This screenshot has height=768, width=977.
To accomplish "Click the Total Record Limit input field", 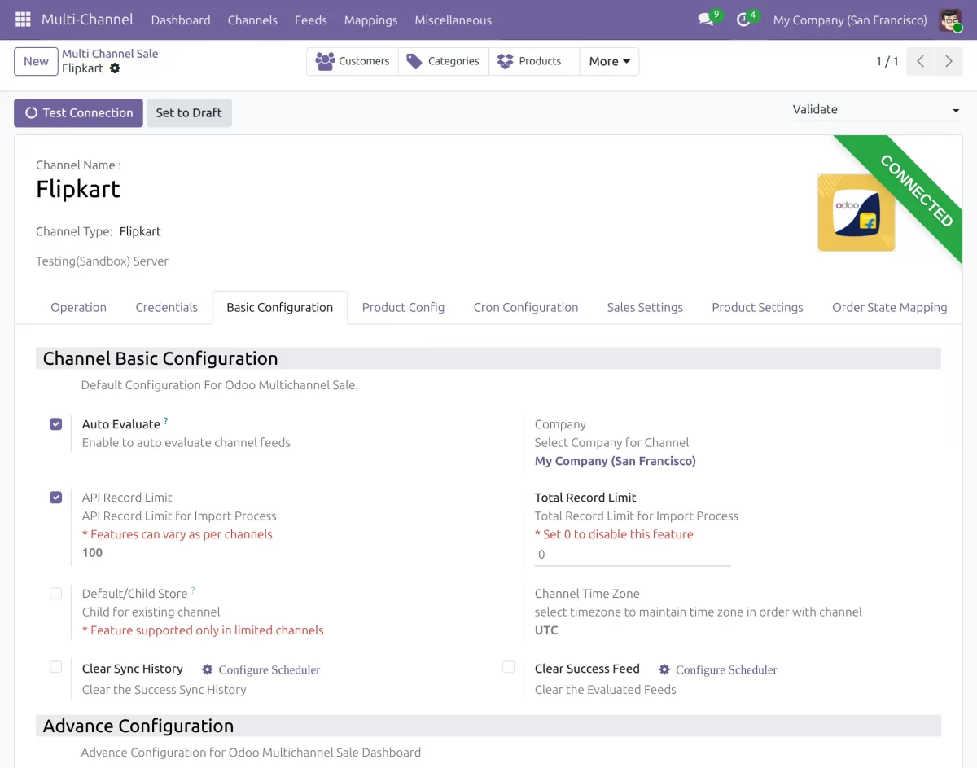I will click(633, 555).
